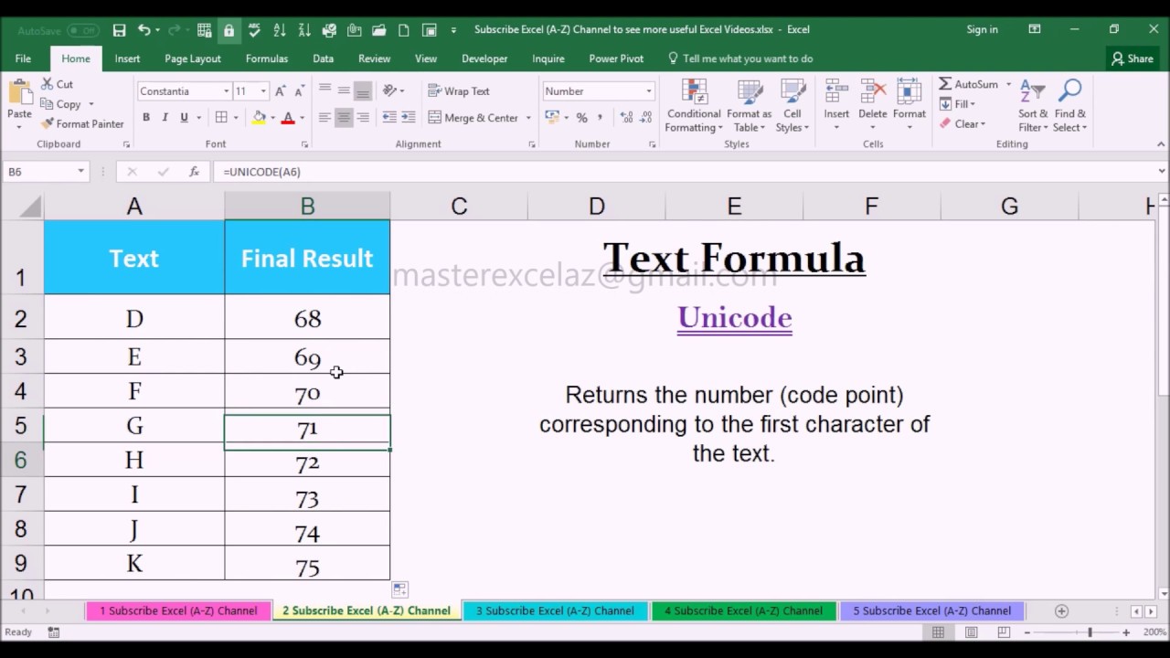Image resolution: width=1170 pixels, height=658 pixels.
Task: Apply middle vertical alignment
Action: pos(344,91)
